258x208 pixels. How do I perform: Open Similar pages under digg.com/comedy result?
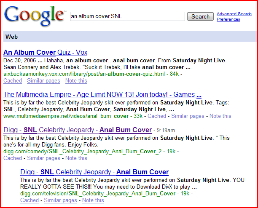point(43,158)
